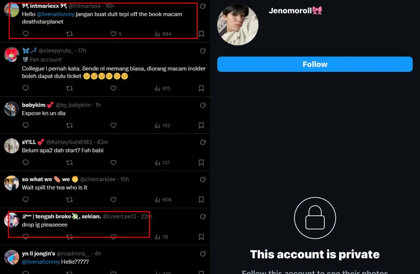Retweet the sleepyruto_ post
The width and height of the screenshot is (420, 274).
[69, 88]
